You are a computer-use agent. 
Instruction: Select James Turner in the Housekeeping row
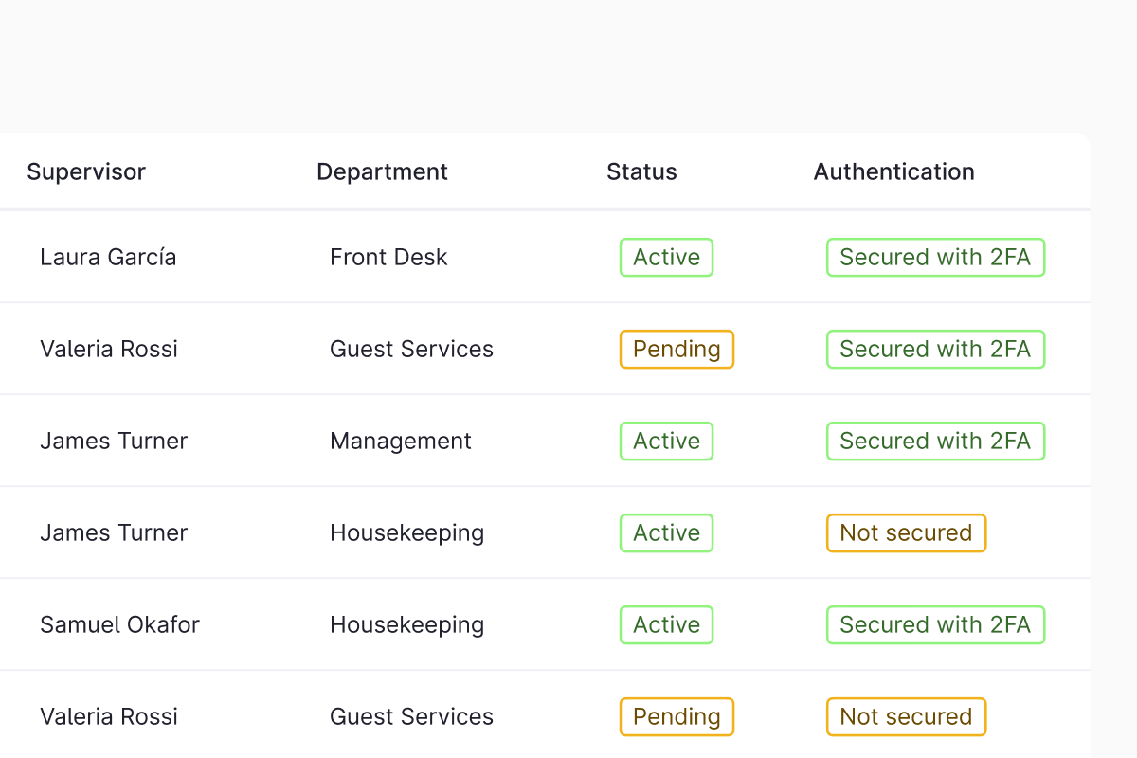114,532
